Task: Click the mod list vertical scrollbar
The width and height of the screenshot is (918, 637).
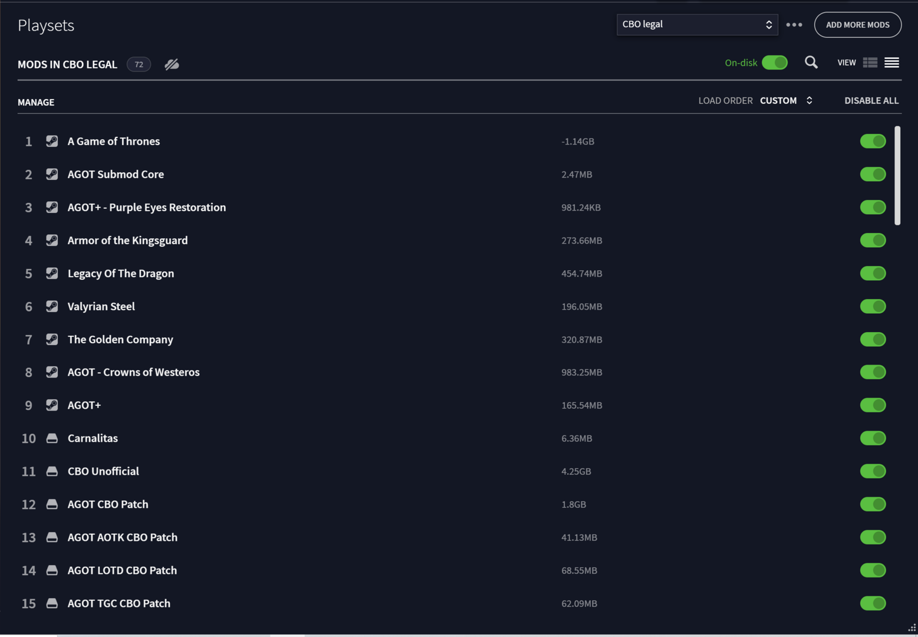Action: 897,175
